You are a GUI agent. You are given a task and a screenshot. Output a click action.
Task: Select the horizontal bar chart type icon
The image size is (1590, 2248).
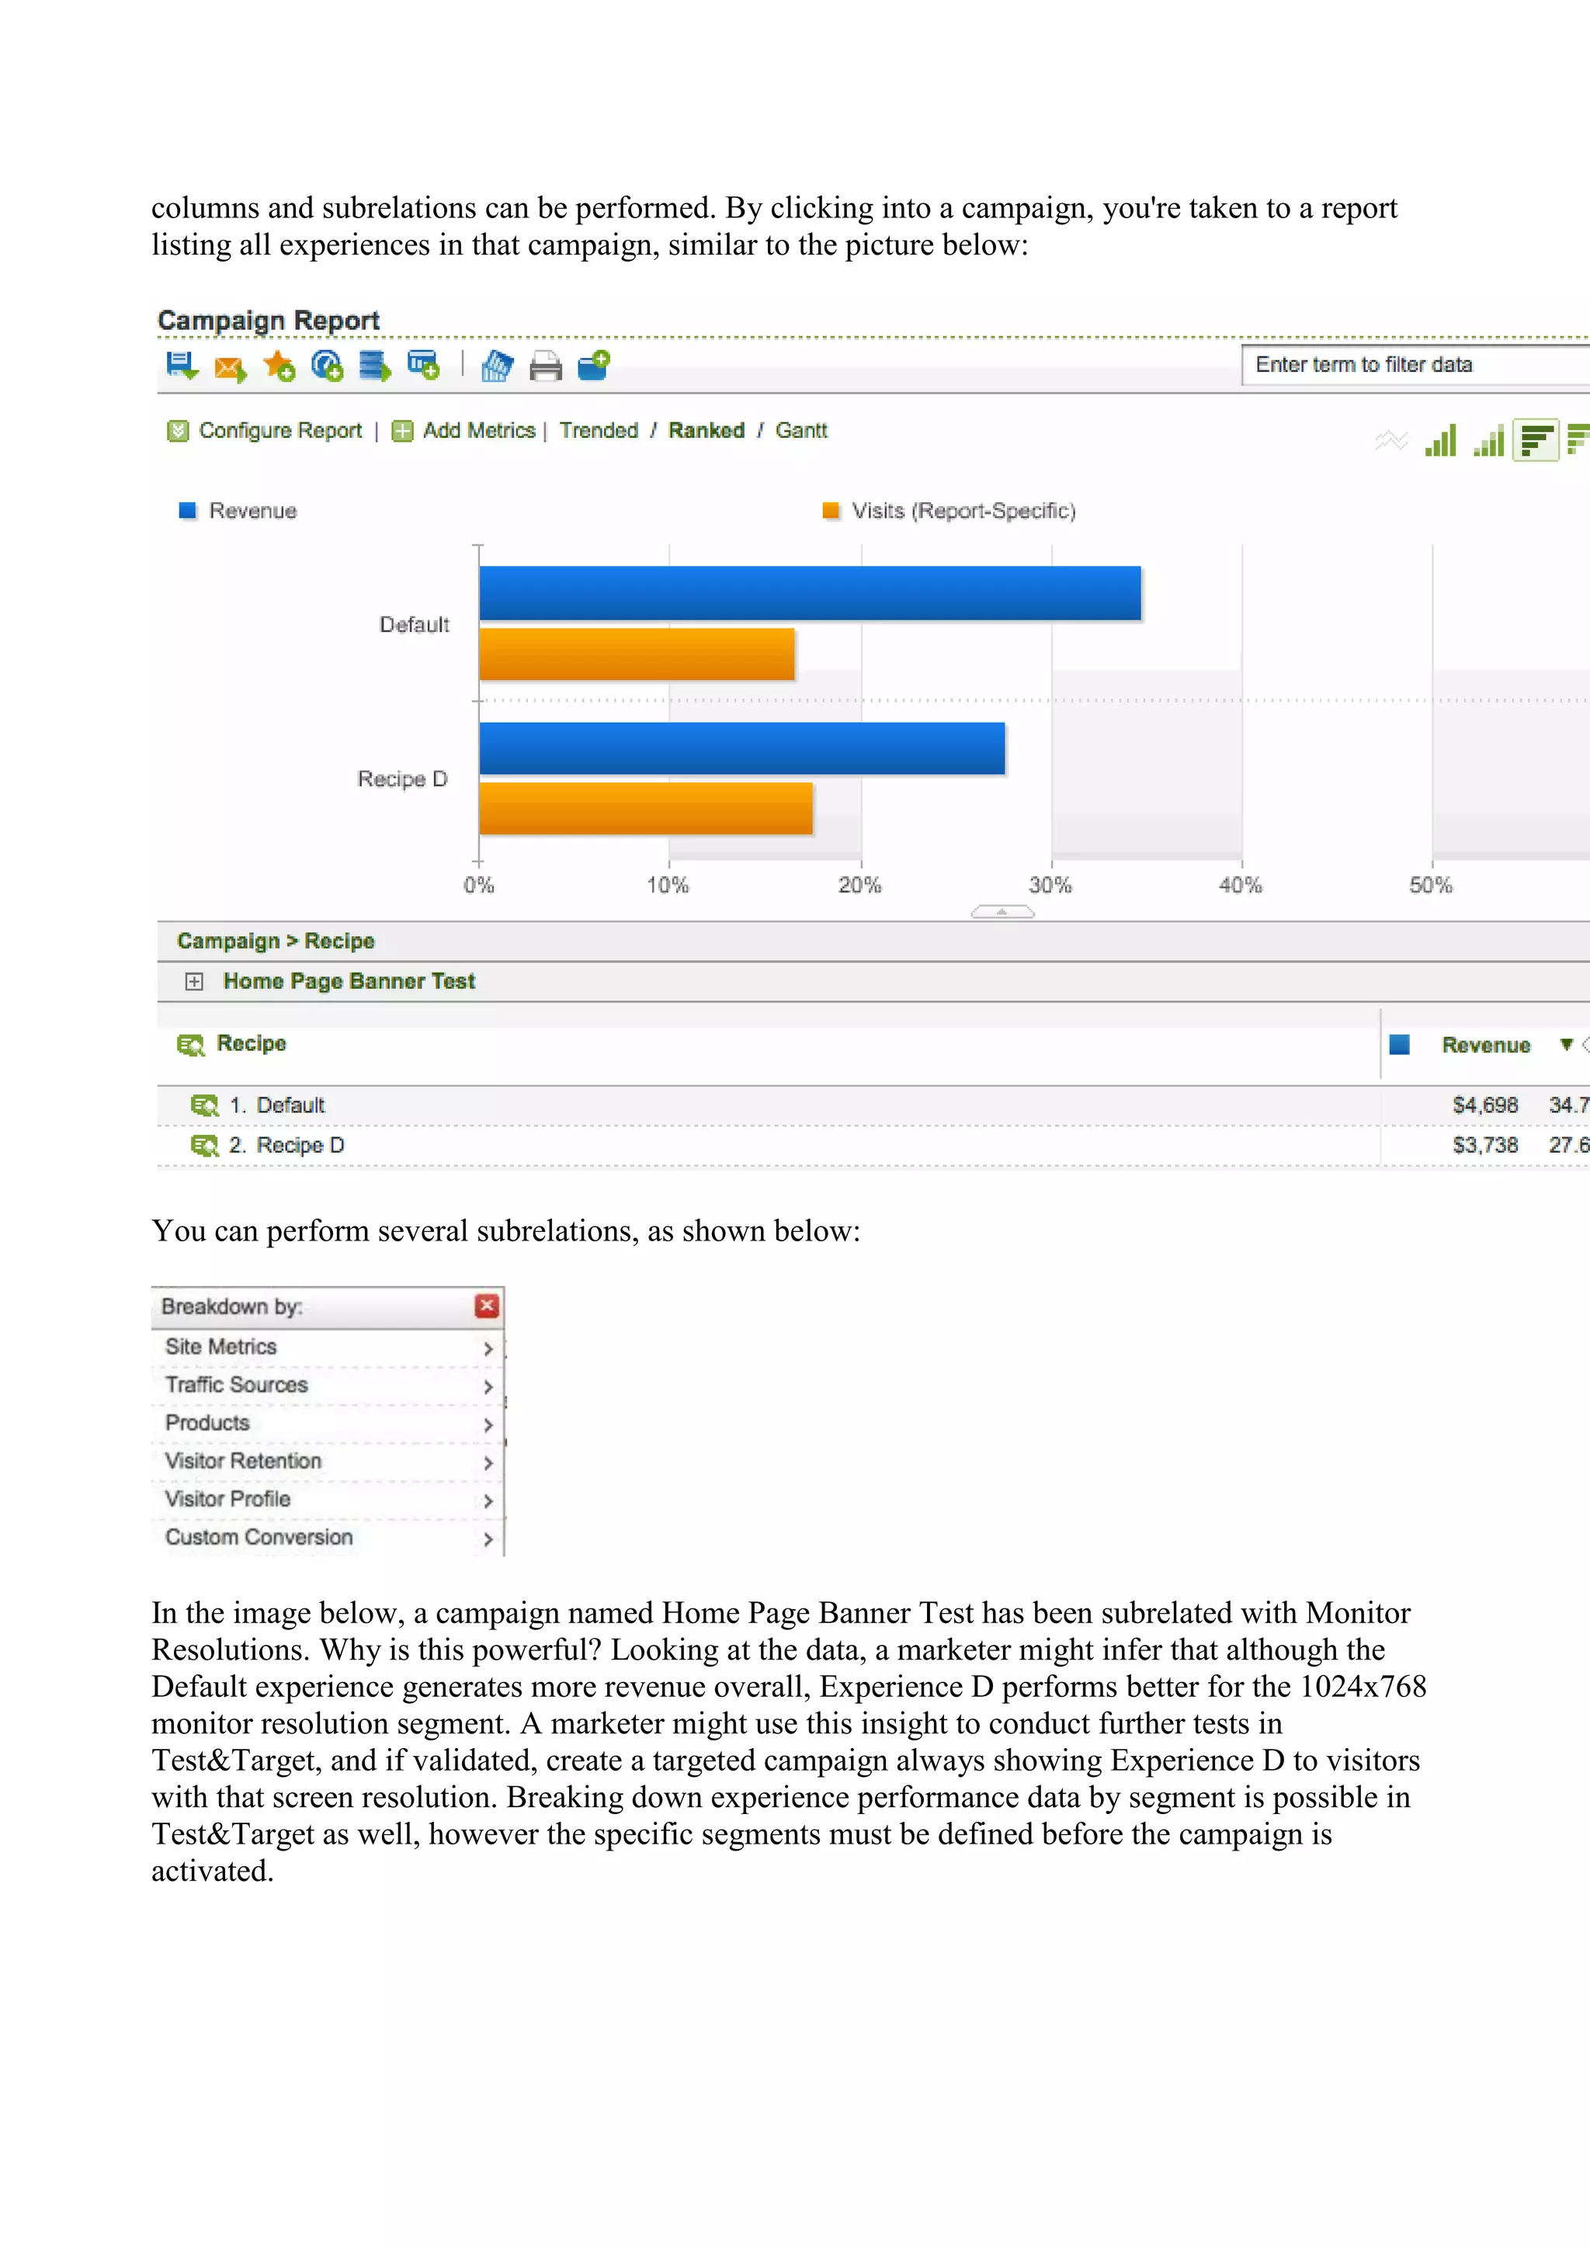point(1536,441)
